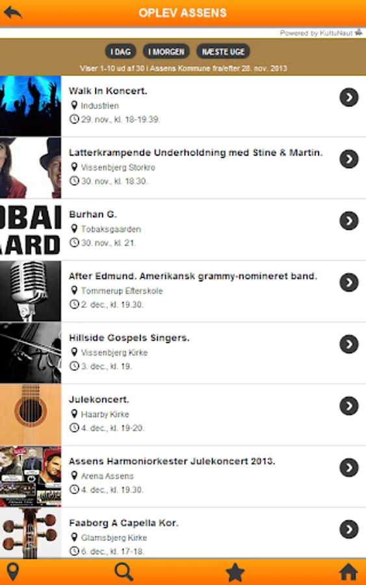Select Assens Harmoniorkester Julekoncert 2013 title

click(x=172, y=461)
